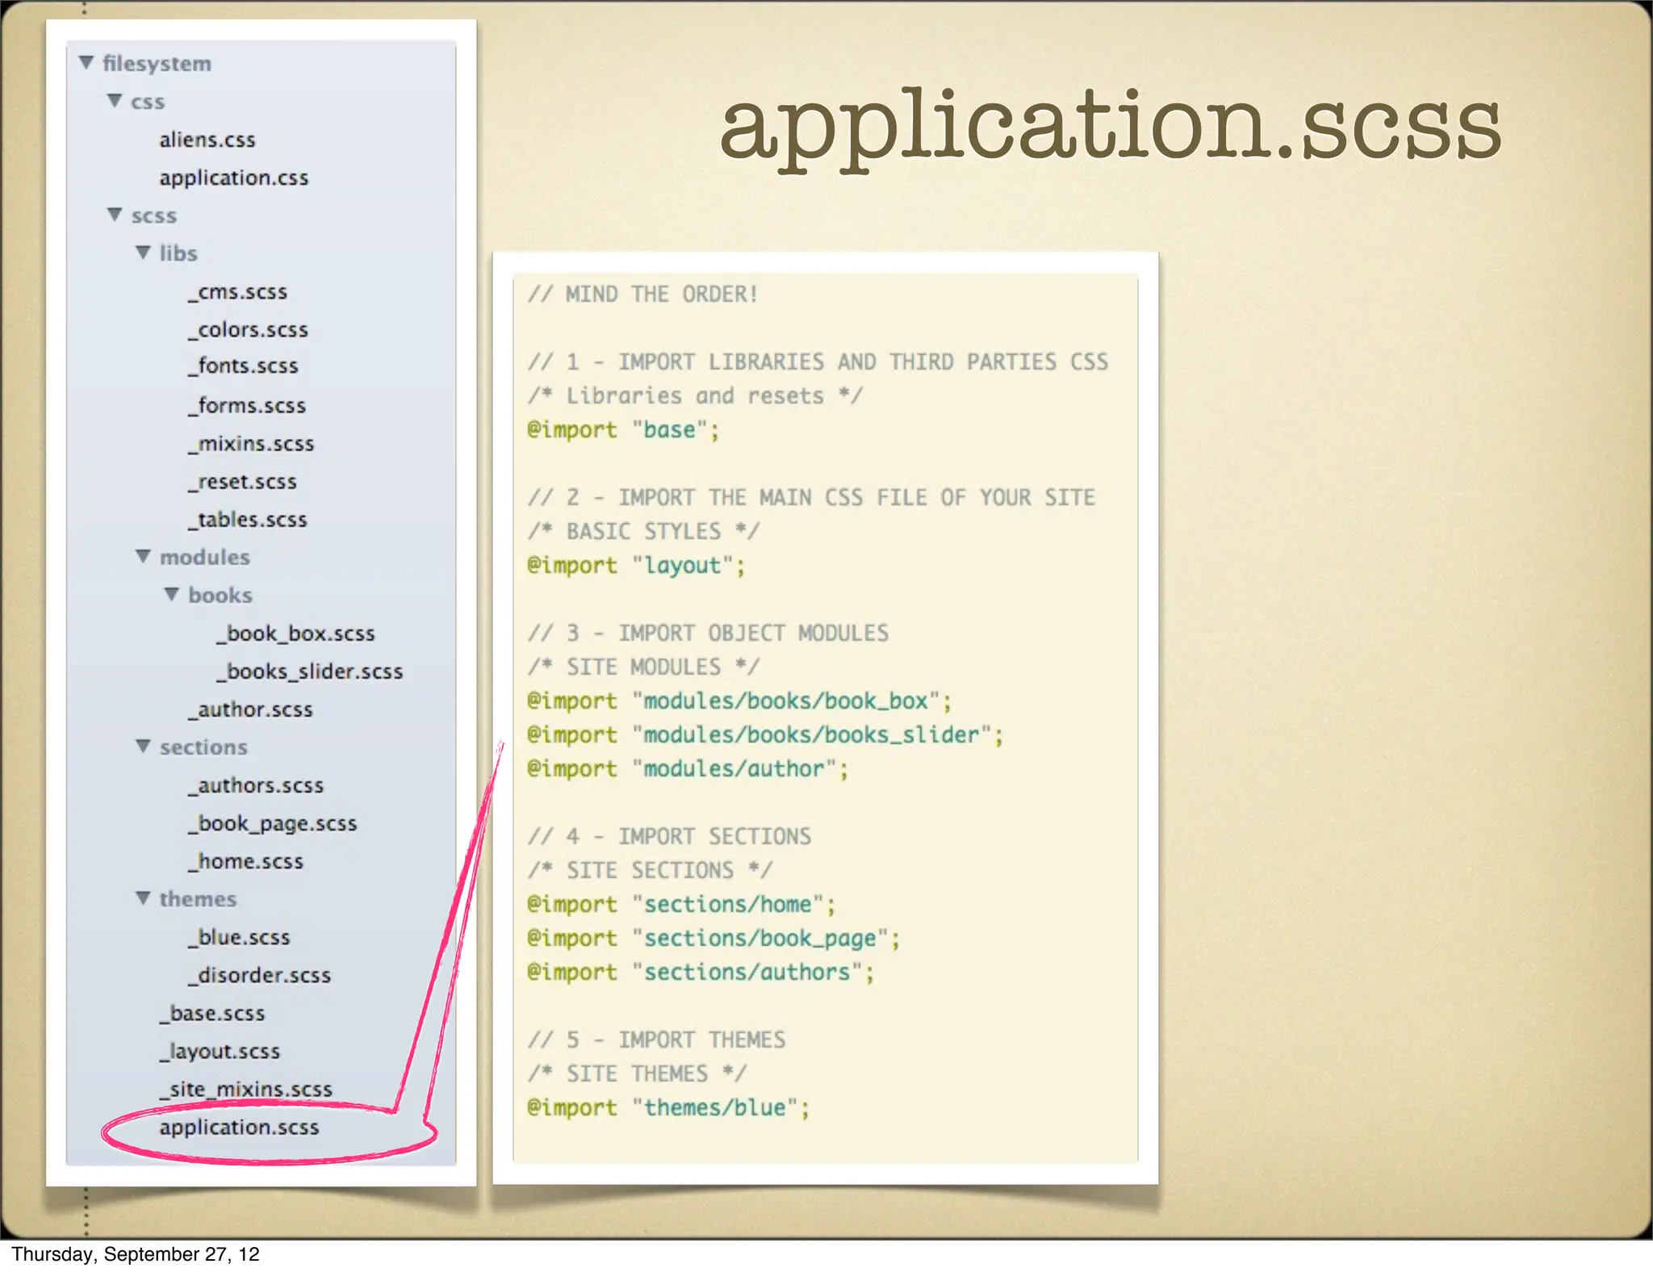Select the books folder label

tap(220, 595)
